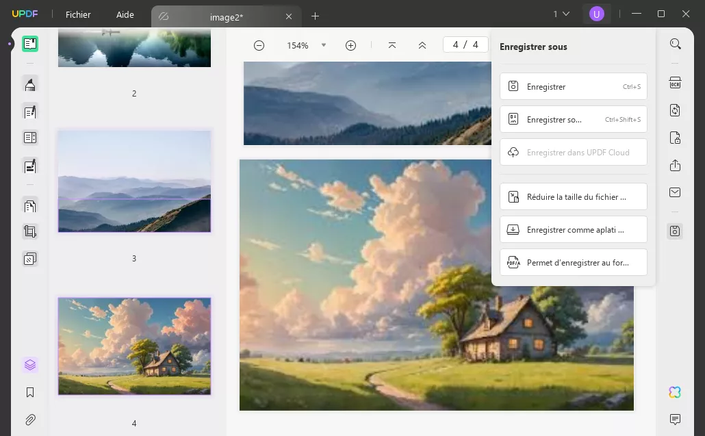Open the Bookmarks panel

29,392
